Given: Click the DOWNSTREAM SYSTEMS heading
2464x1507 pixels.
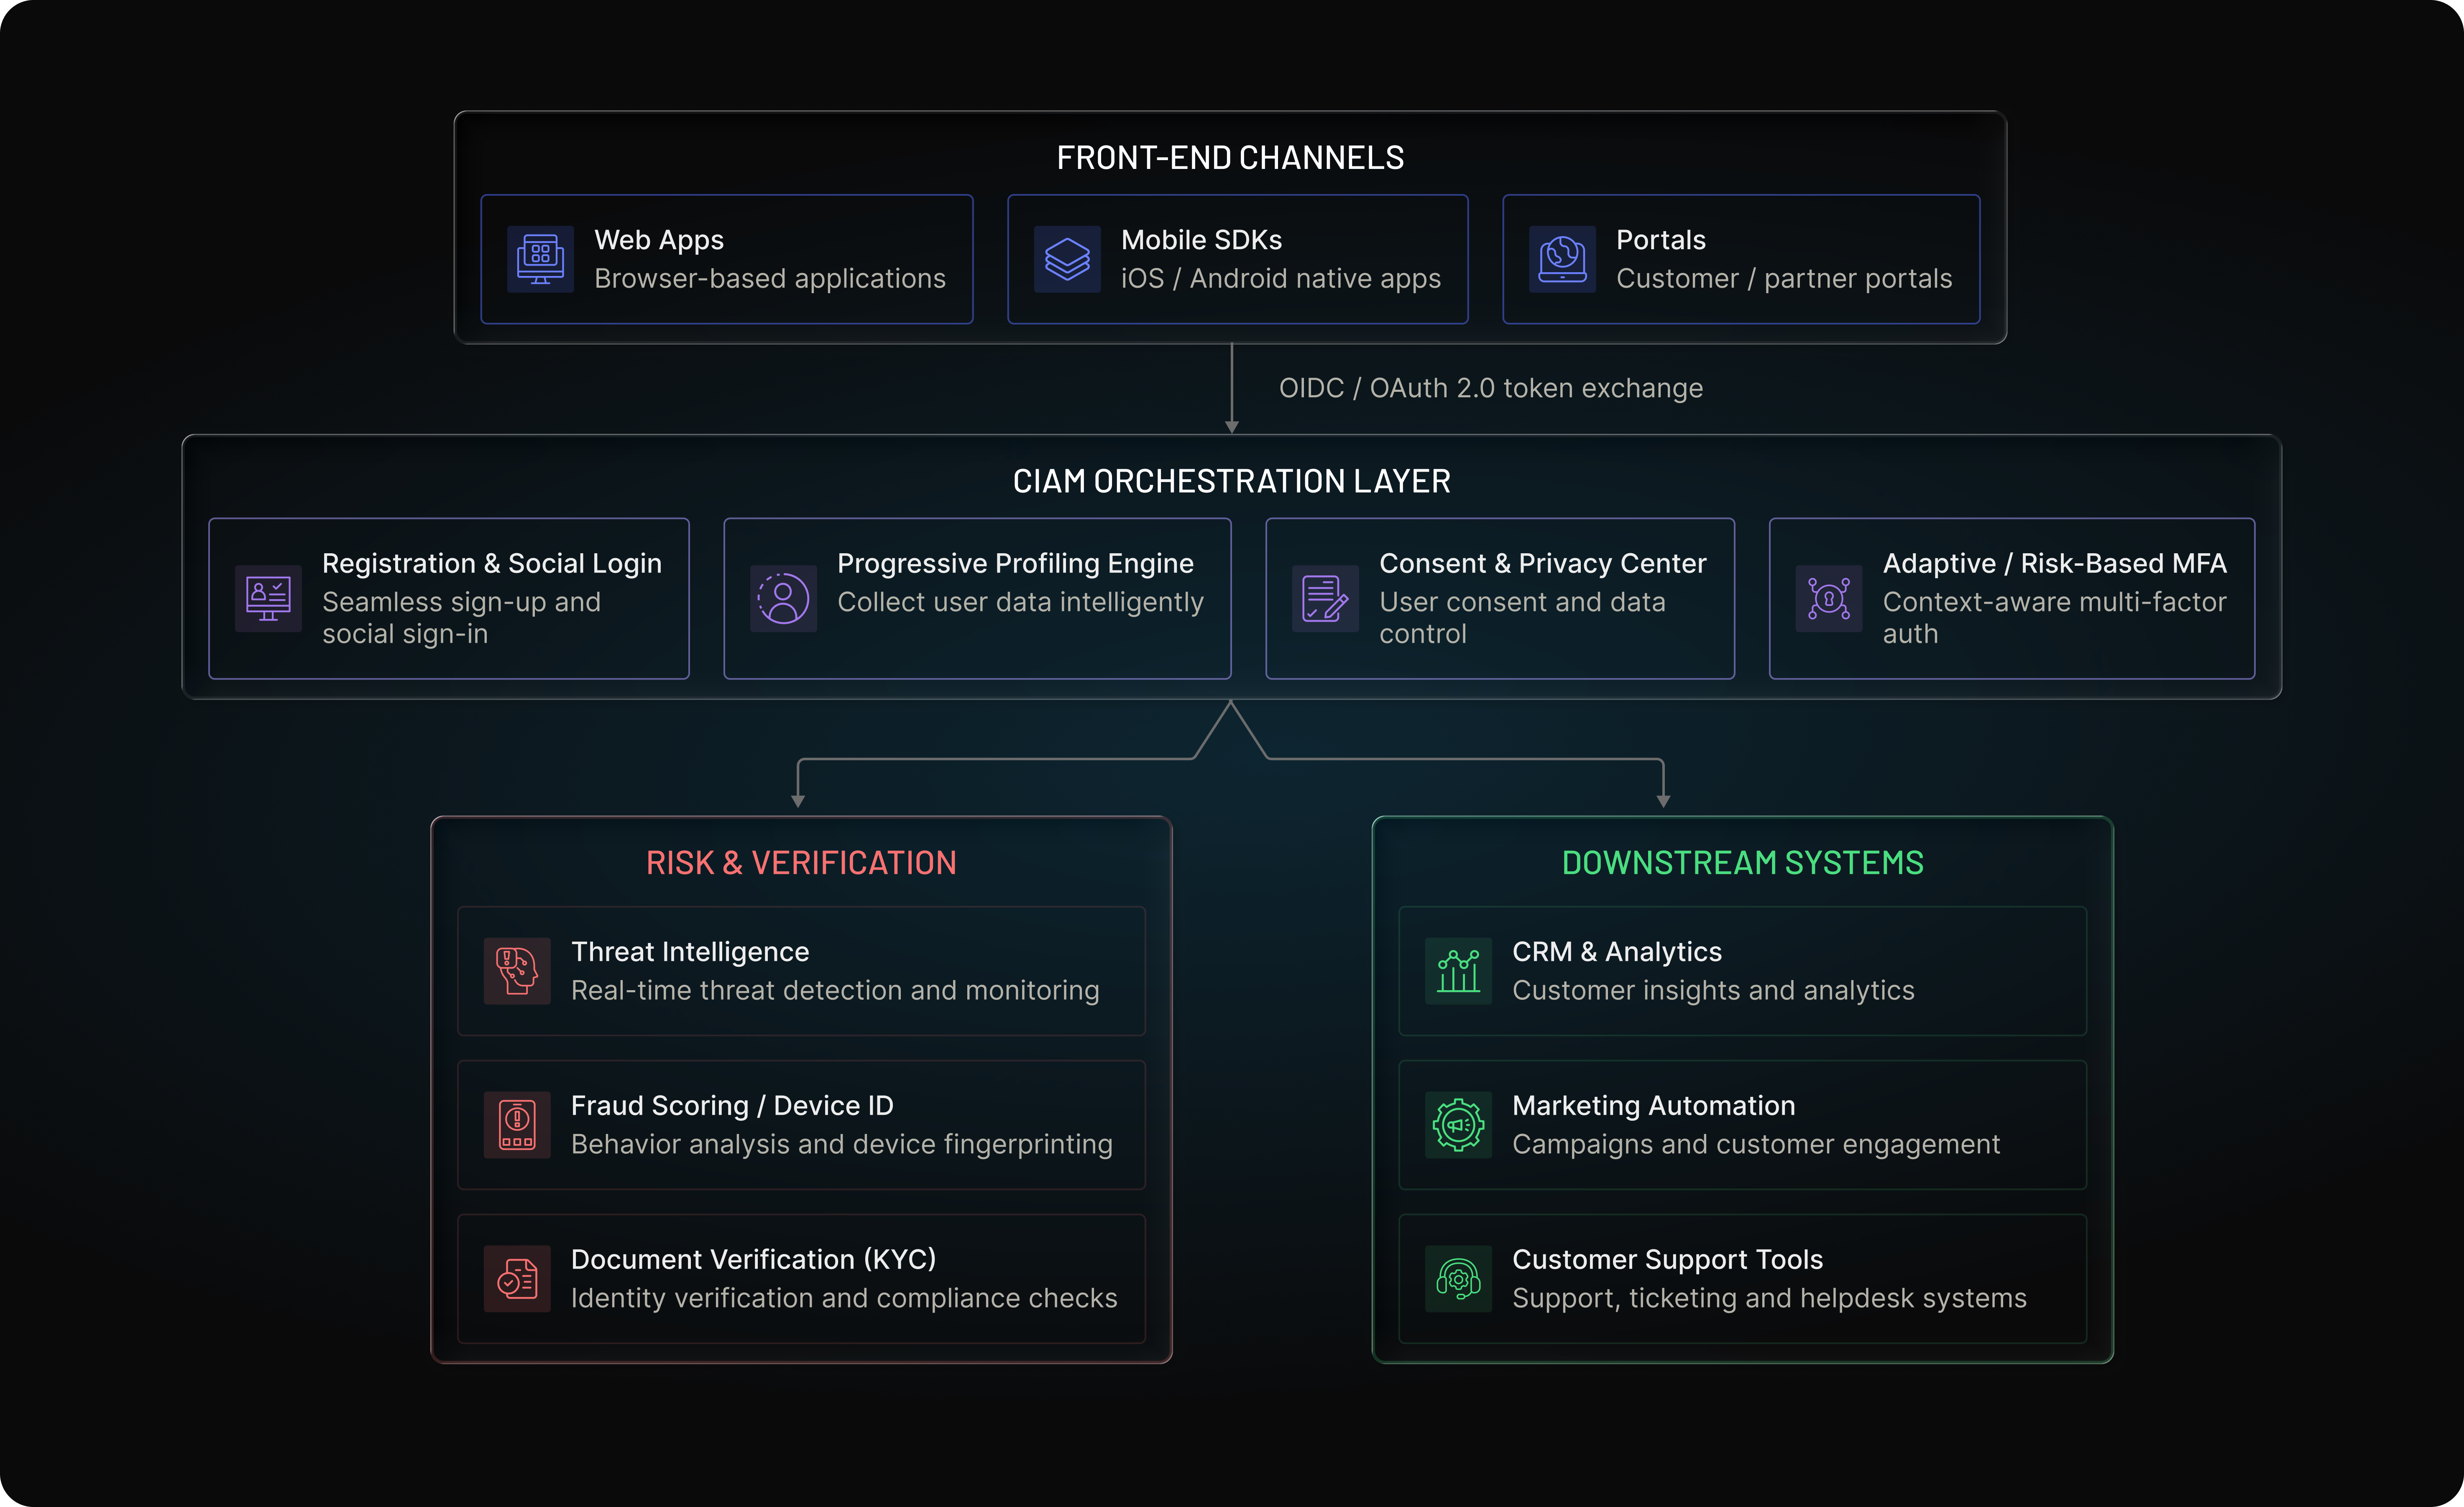Looking at the screenshot, I should 1742,863.
